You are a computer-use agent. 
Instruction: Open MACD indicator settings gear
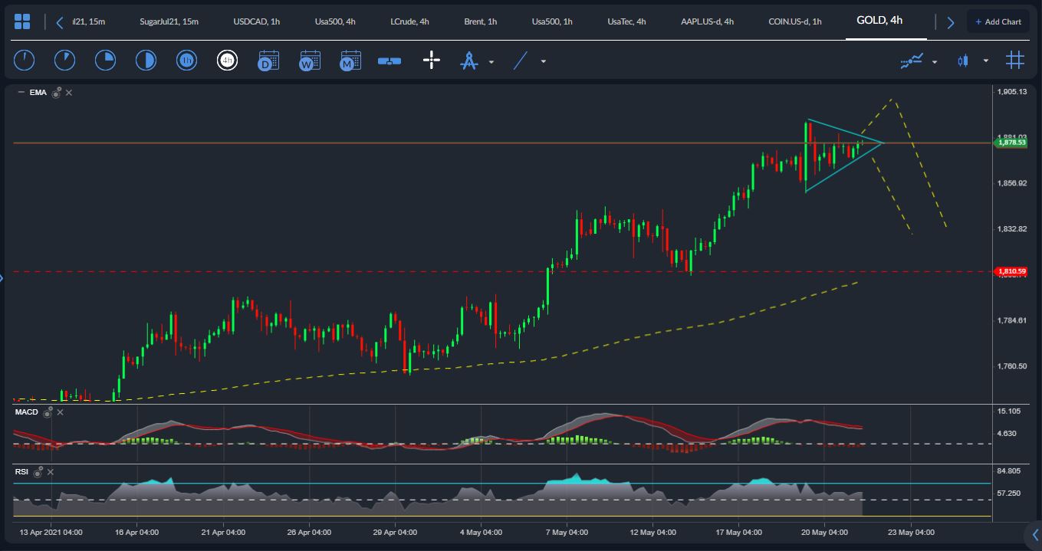48,412
